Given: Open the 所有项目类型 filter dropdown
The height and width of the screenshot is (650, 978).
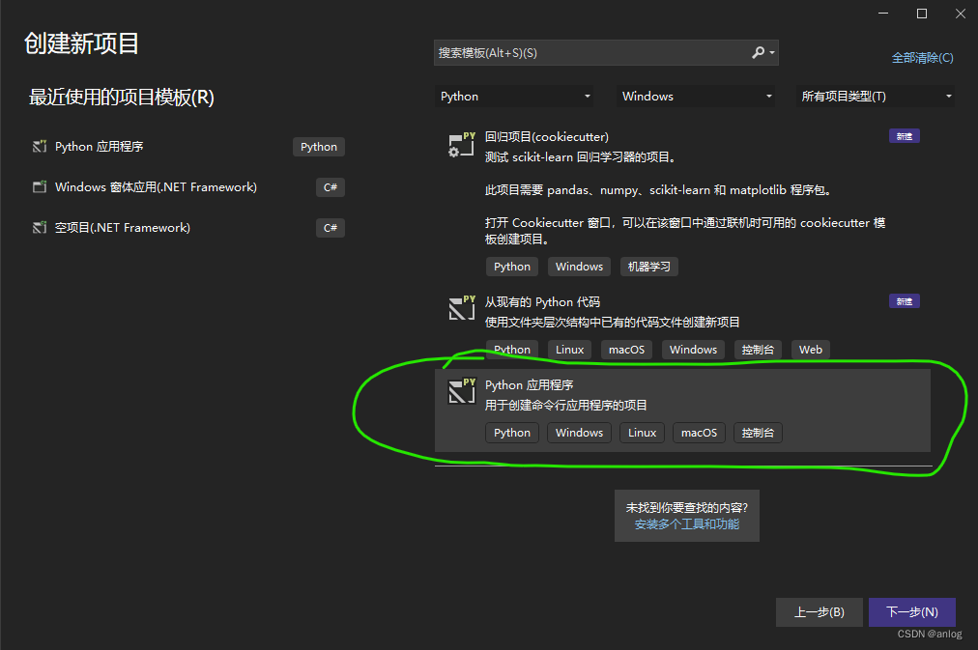Looking at the screenshot, I should pos(875,96).
